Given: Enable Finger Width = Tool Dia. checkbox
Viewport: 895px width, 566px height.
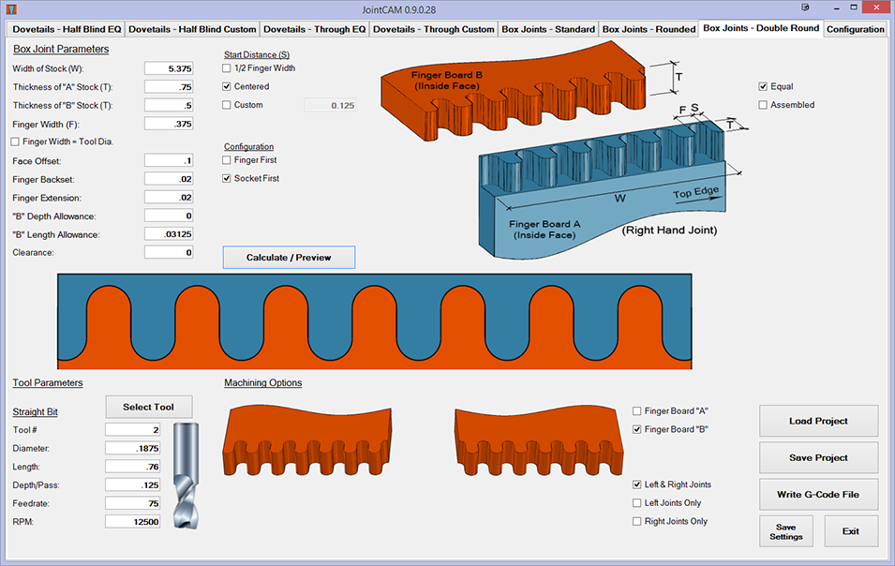Looking at the screenshot, I should pos(15,141).
